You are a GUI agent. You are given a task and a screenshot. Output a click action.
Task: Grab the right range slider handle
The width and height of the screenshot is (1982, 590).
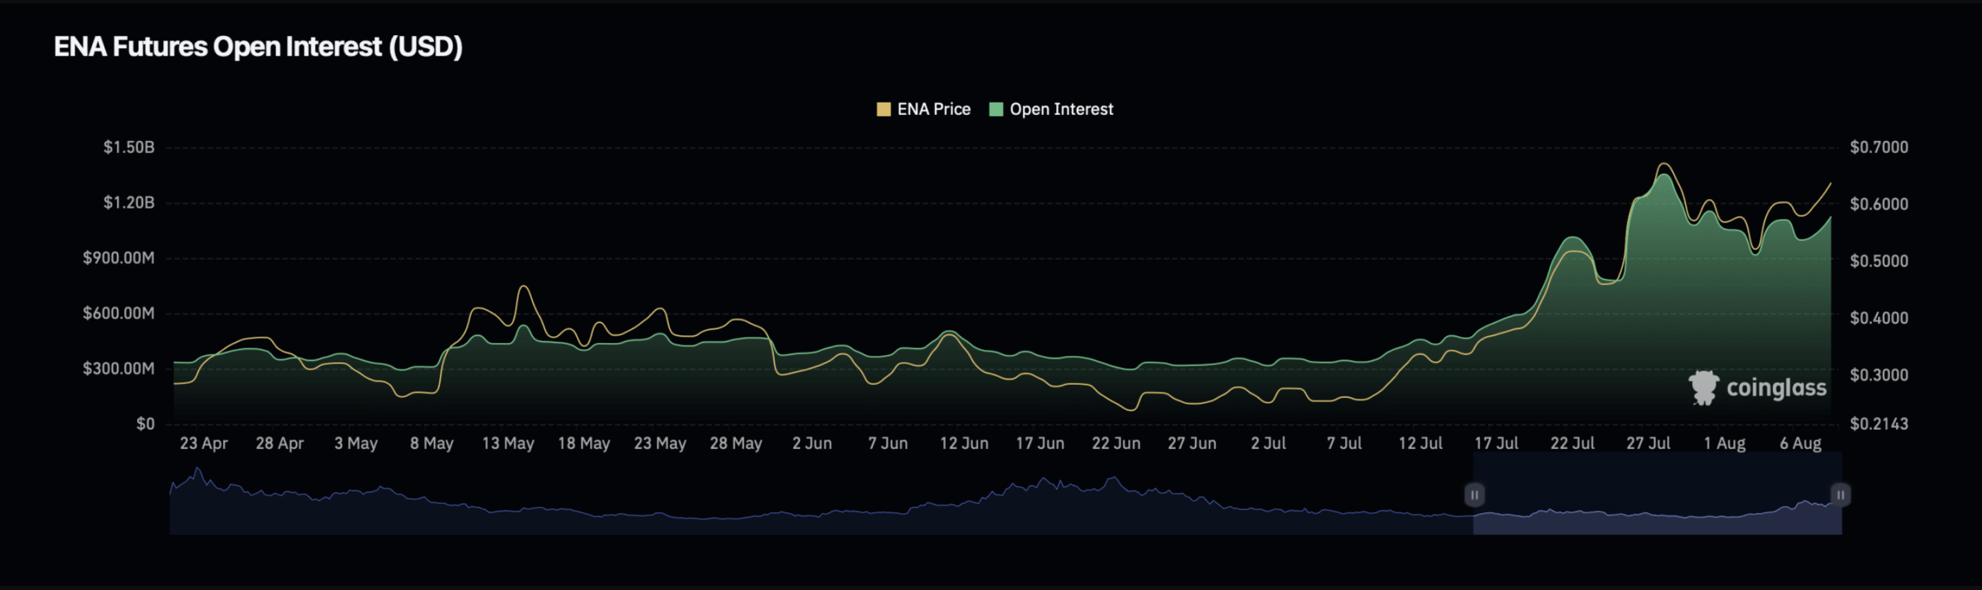(x=1840, y=494)
